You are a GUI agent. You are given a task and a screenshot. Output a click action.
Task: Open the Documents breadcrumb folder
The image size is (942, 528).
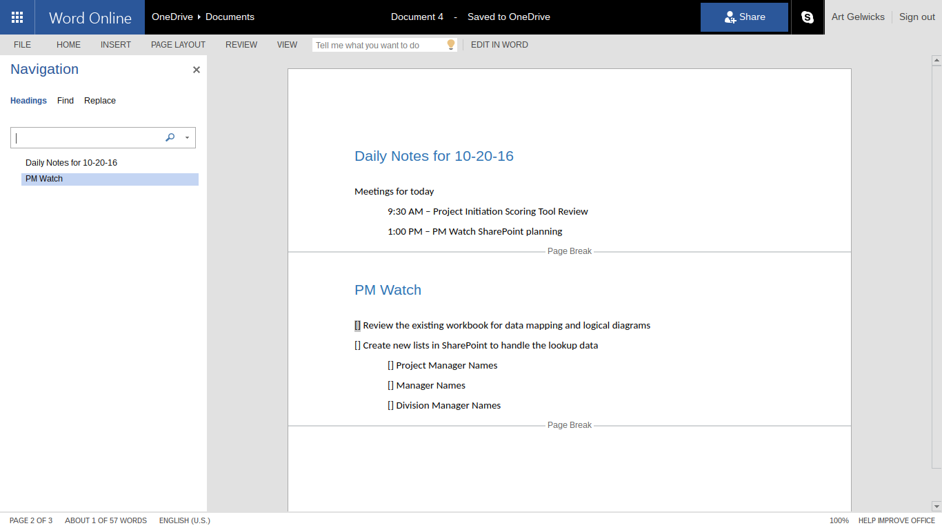coord(230,17)
